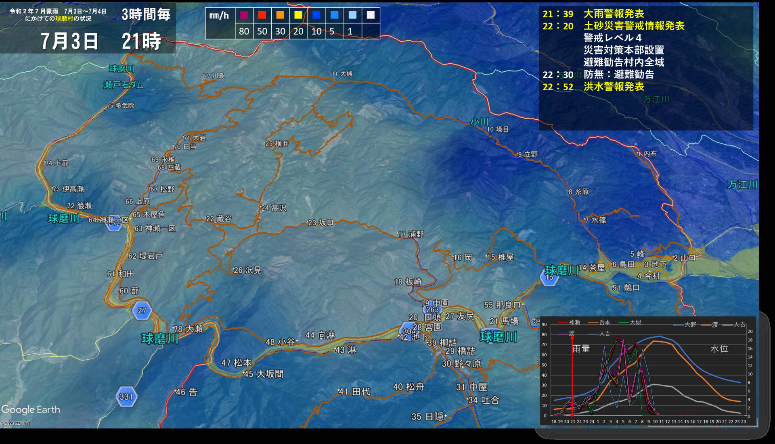775x444 pixels.
Task: Click the 水位 label in the chart
Action: 719,349
